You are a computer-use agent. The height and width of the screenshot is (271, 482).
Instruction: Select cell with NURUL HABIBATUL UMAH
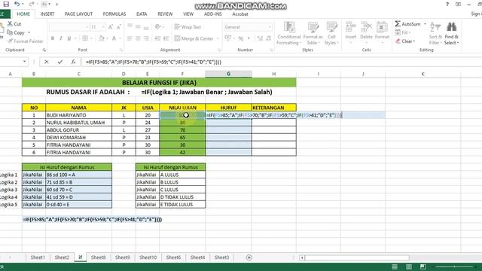point(78,123)
